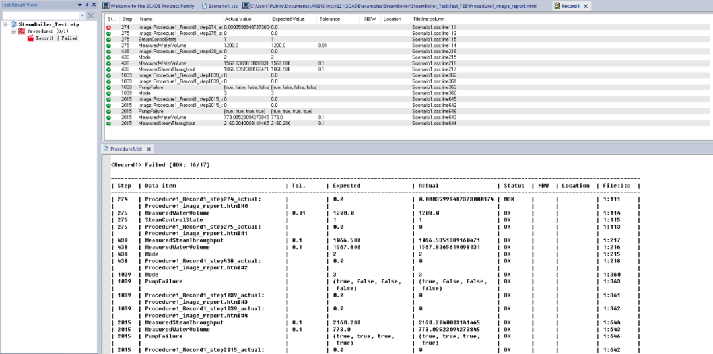713x354 pixels.
Task: Close the Test Result View panel
Action: (x=94, y=5)
